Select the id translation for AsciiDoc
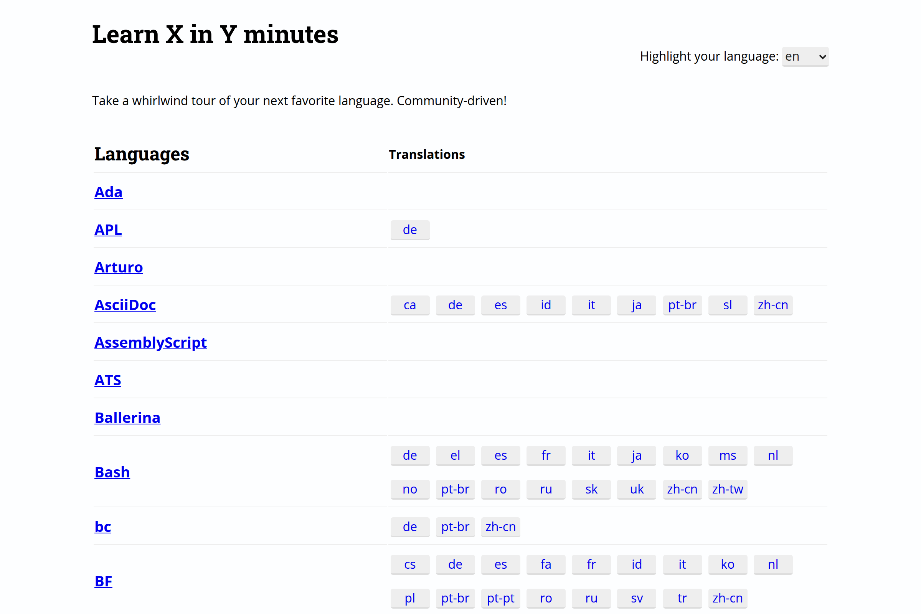This screenshot has width=921, height=614. click(x=546, y=305)
